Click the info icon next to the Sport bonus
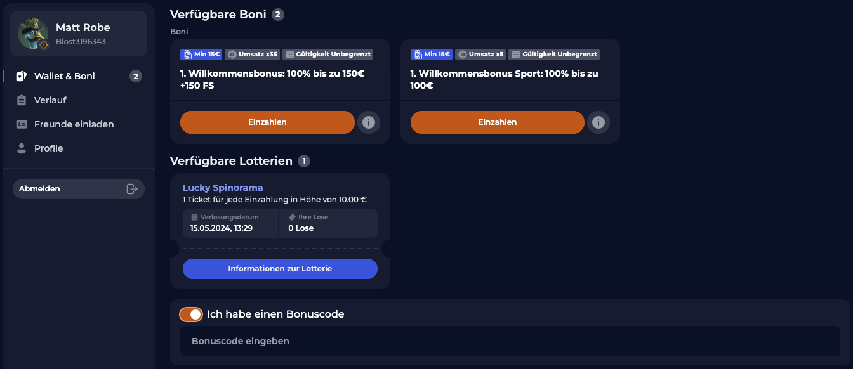Screen dimensions: 853x369 pos(598,122)
